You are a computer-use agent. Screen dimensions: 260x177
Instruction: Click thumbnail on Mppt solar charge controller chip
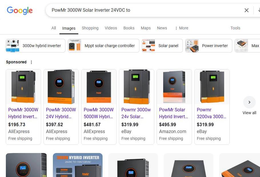click(75, 46)
